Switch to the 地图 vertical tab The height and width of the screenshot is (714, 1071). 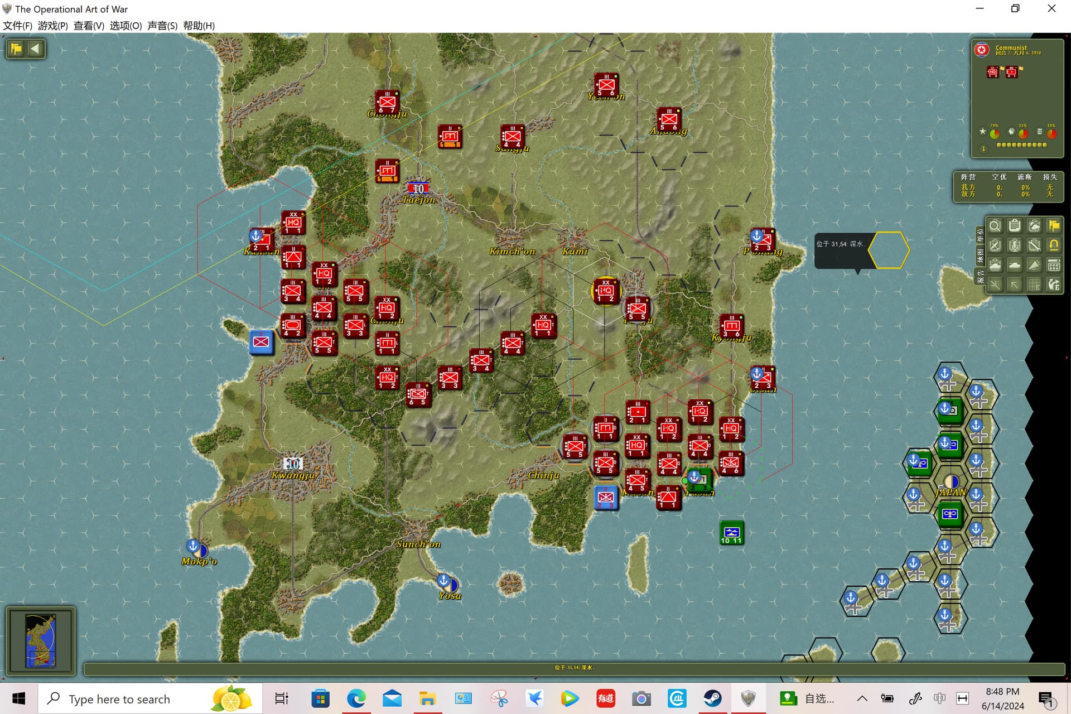coord(980,255)
